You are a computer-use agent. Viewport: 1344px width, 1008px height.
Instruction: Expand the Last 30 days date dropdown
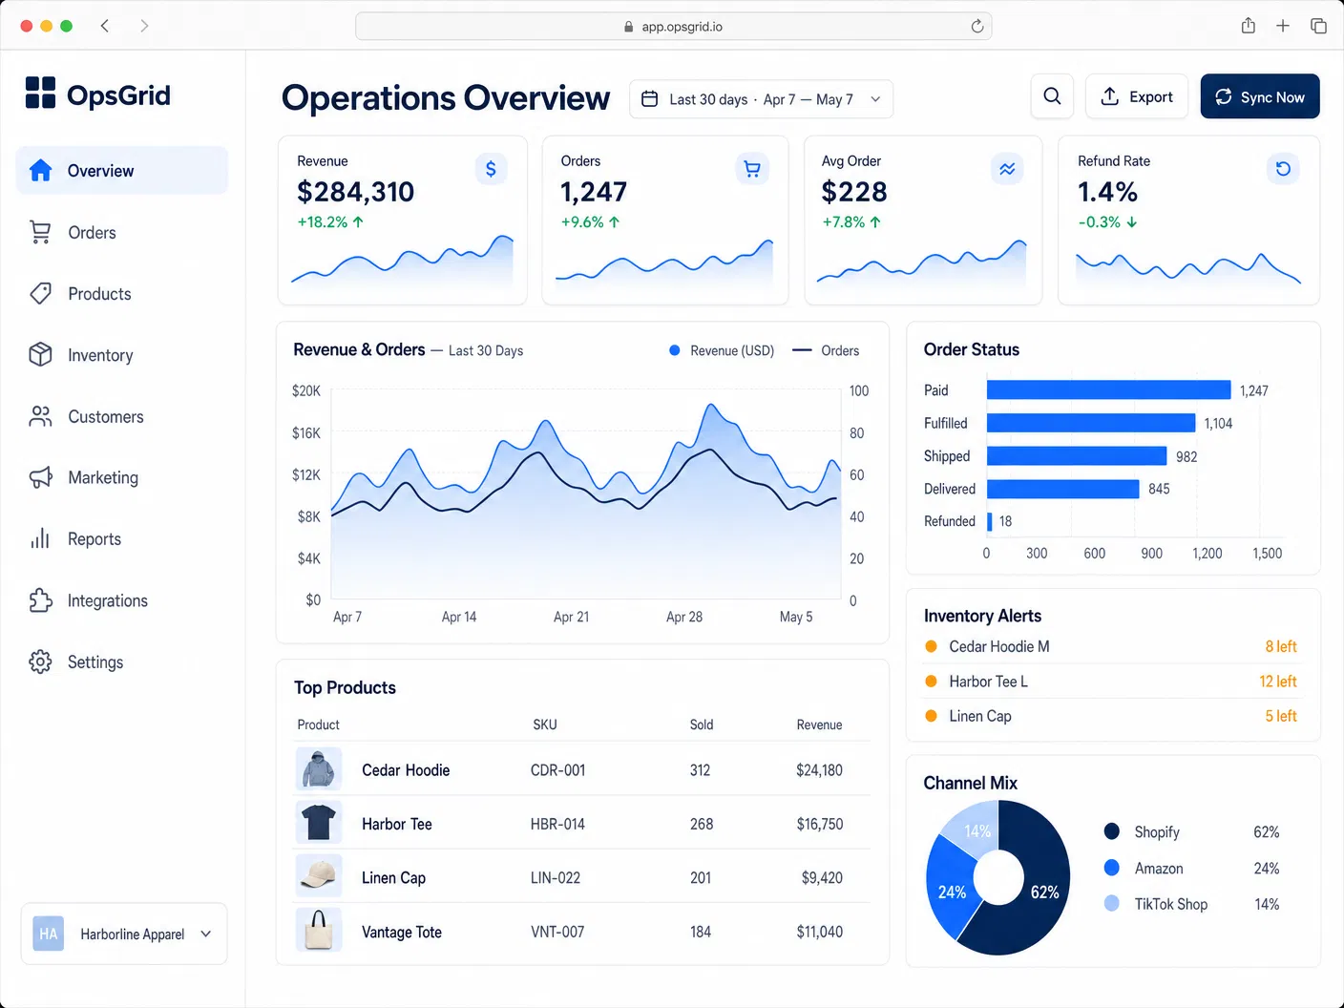click(761, 99)
